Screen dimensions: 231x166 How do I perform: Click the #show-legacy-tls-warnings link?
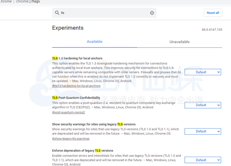pos(70,139)
